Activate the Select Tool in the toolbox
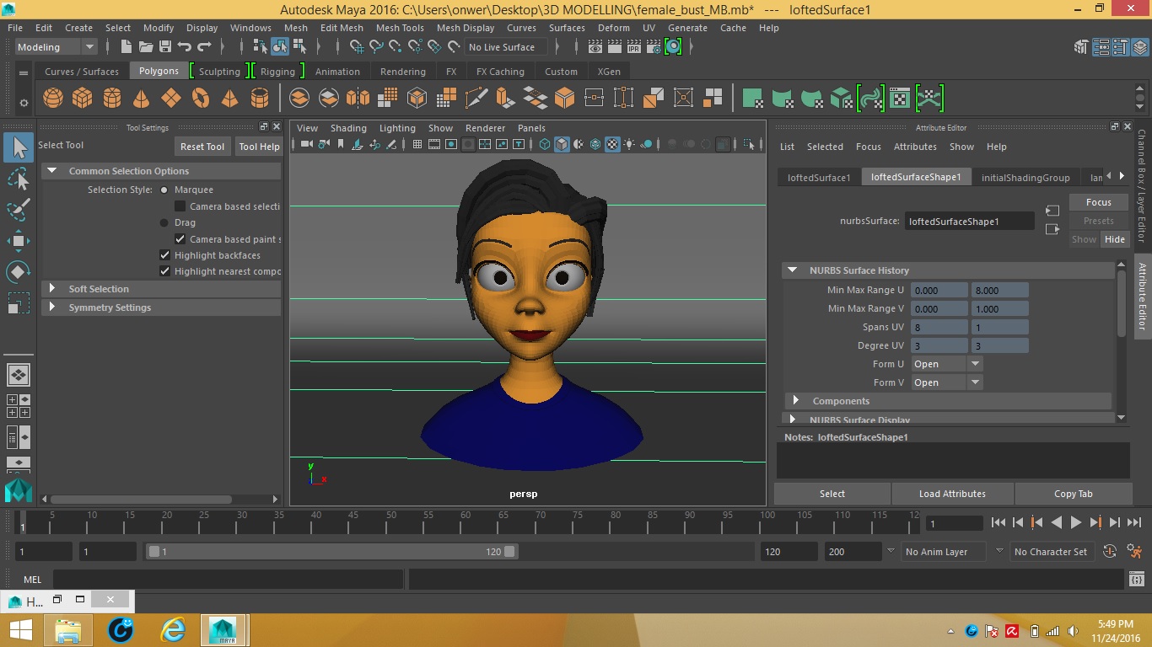 pos(19,147)
